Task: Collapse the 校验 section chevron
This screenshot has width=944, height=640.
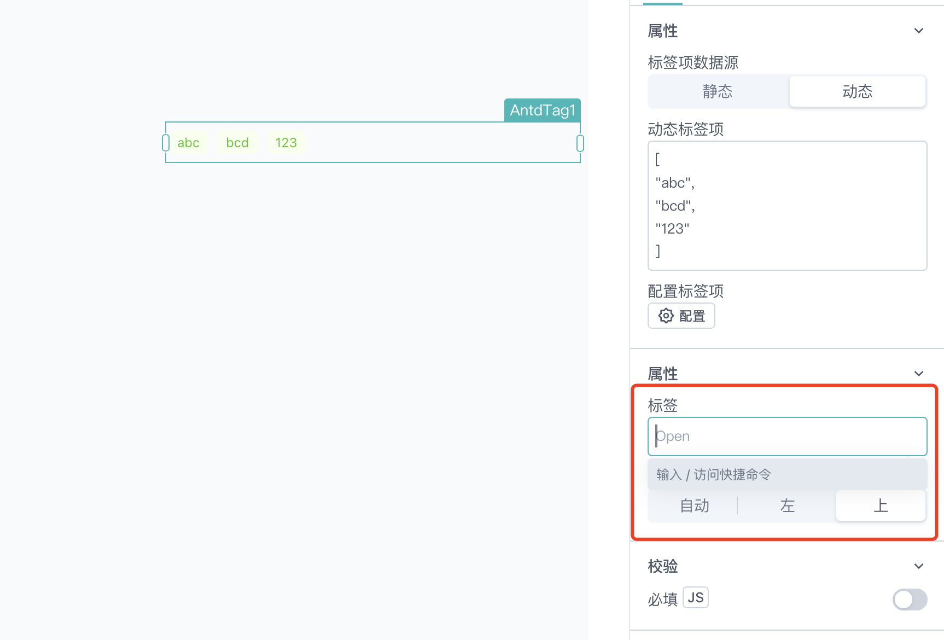Action: [919, 566]
